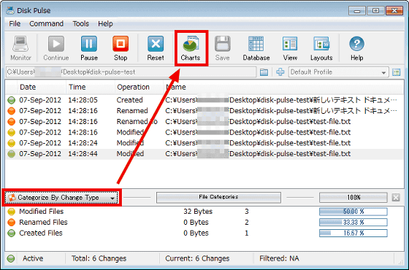Click Filtered: NA in status bar
Image resolution: width=409 pixels, height=270 pixels.
279,258
